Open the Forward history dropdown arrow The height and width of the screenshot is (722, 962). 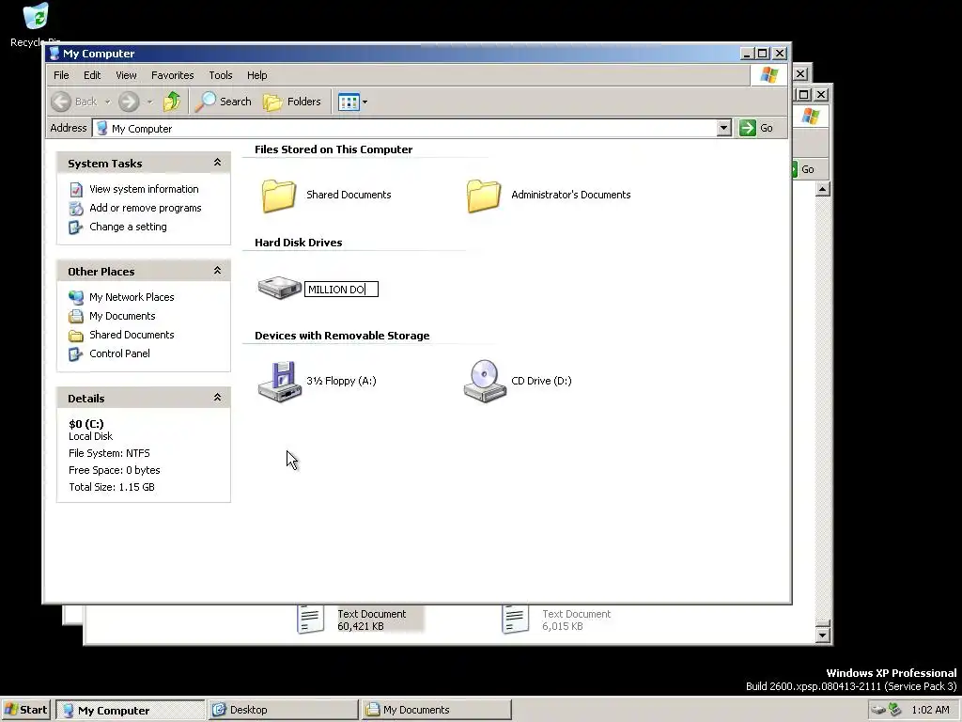[x=149, y=102]
